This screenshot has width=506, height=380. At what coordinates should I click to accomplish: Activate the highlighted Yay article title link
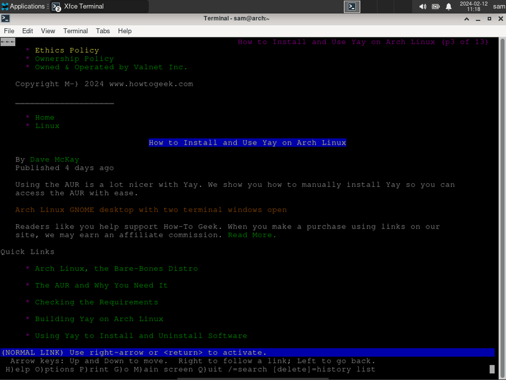point(247,142)
